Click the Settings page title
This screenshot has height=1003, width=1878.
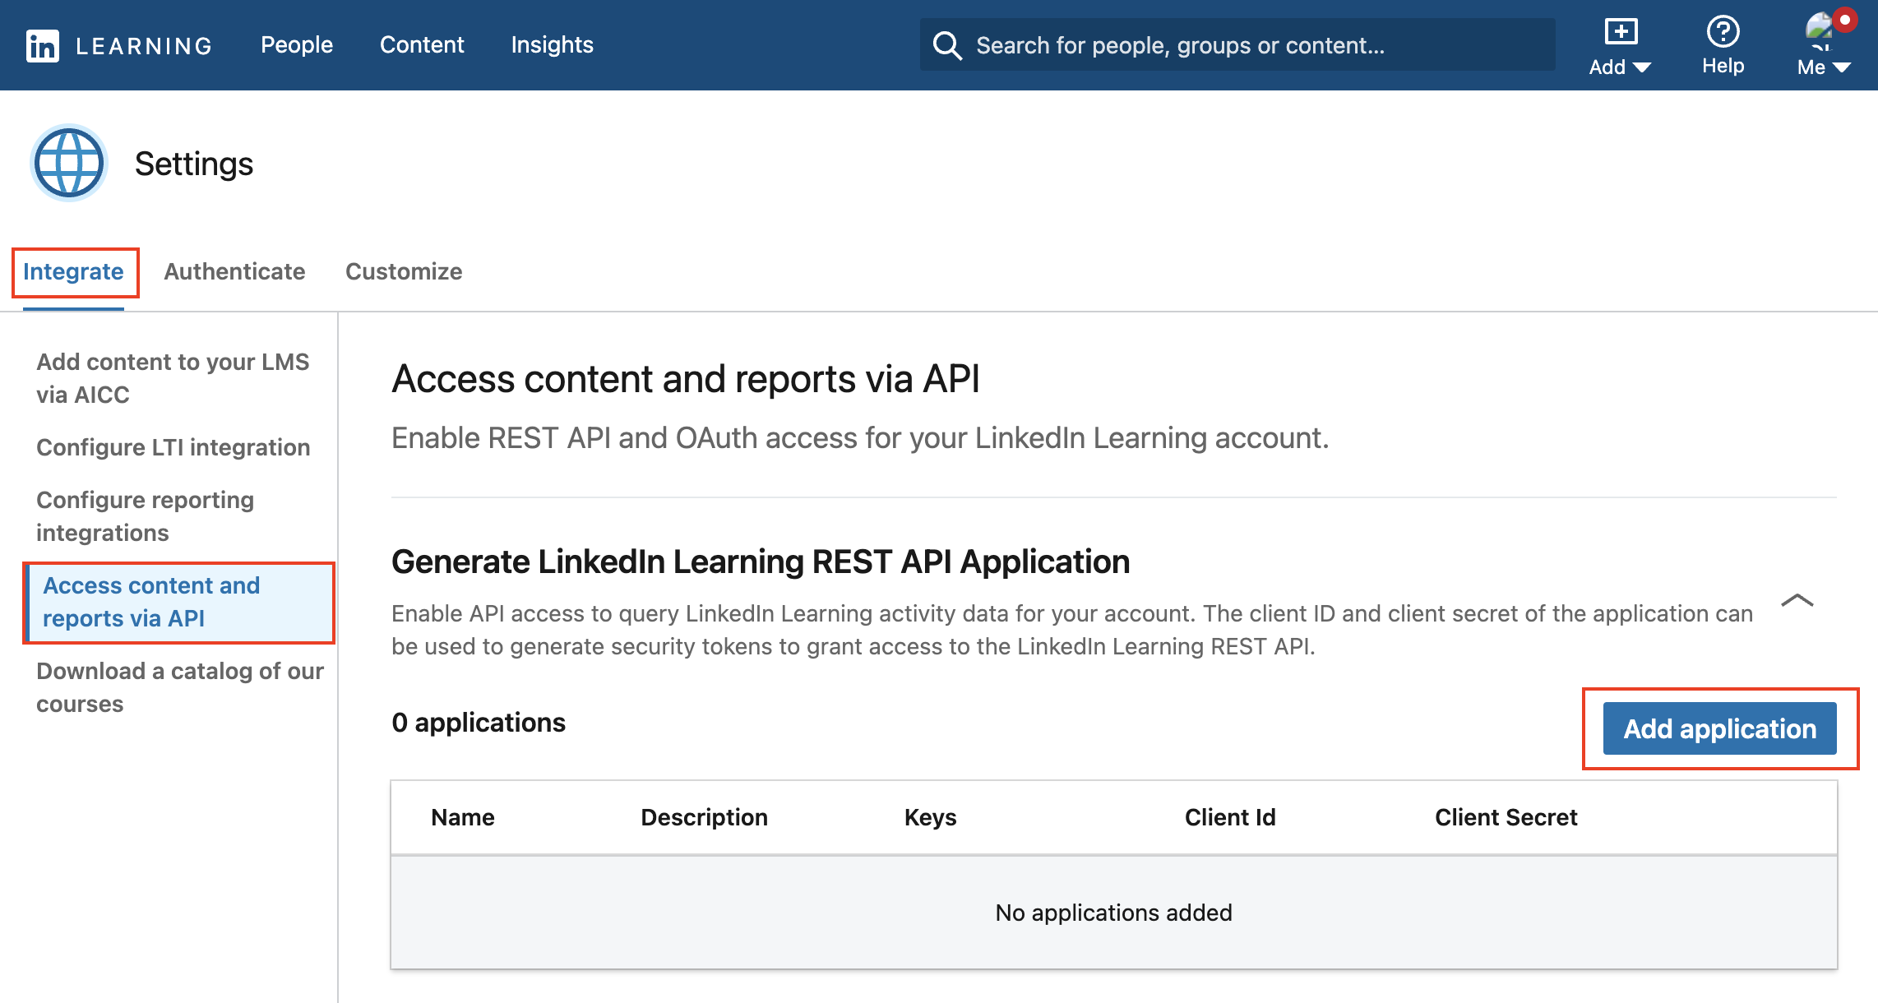[x=194, y=164]
